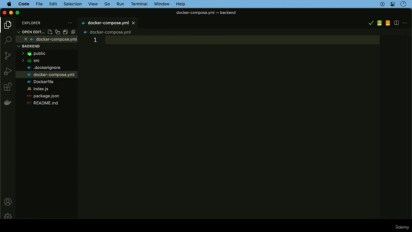The width and height of the screenshot is (412, 232).
Task: Open the Extensions view
Action: 8,87
